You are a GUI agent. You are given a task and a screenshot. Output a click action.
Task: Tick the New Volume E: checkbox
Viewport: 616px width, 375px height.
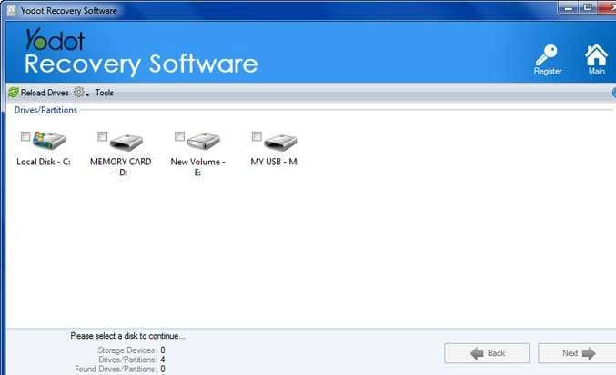coord(179,136)
